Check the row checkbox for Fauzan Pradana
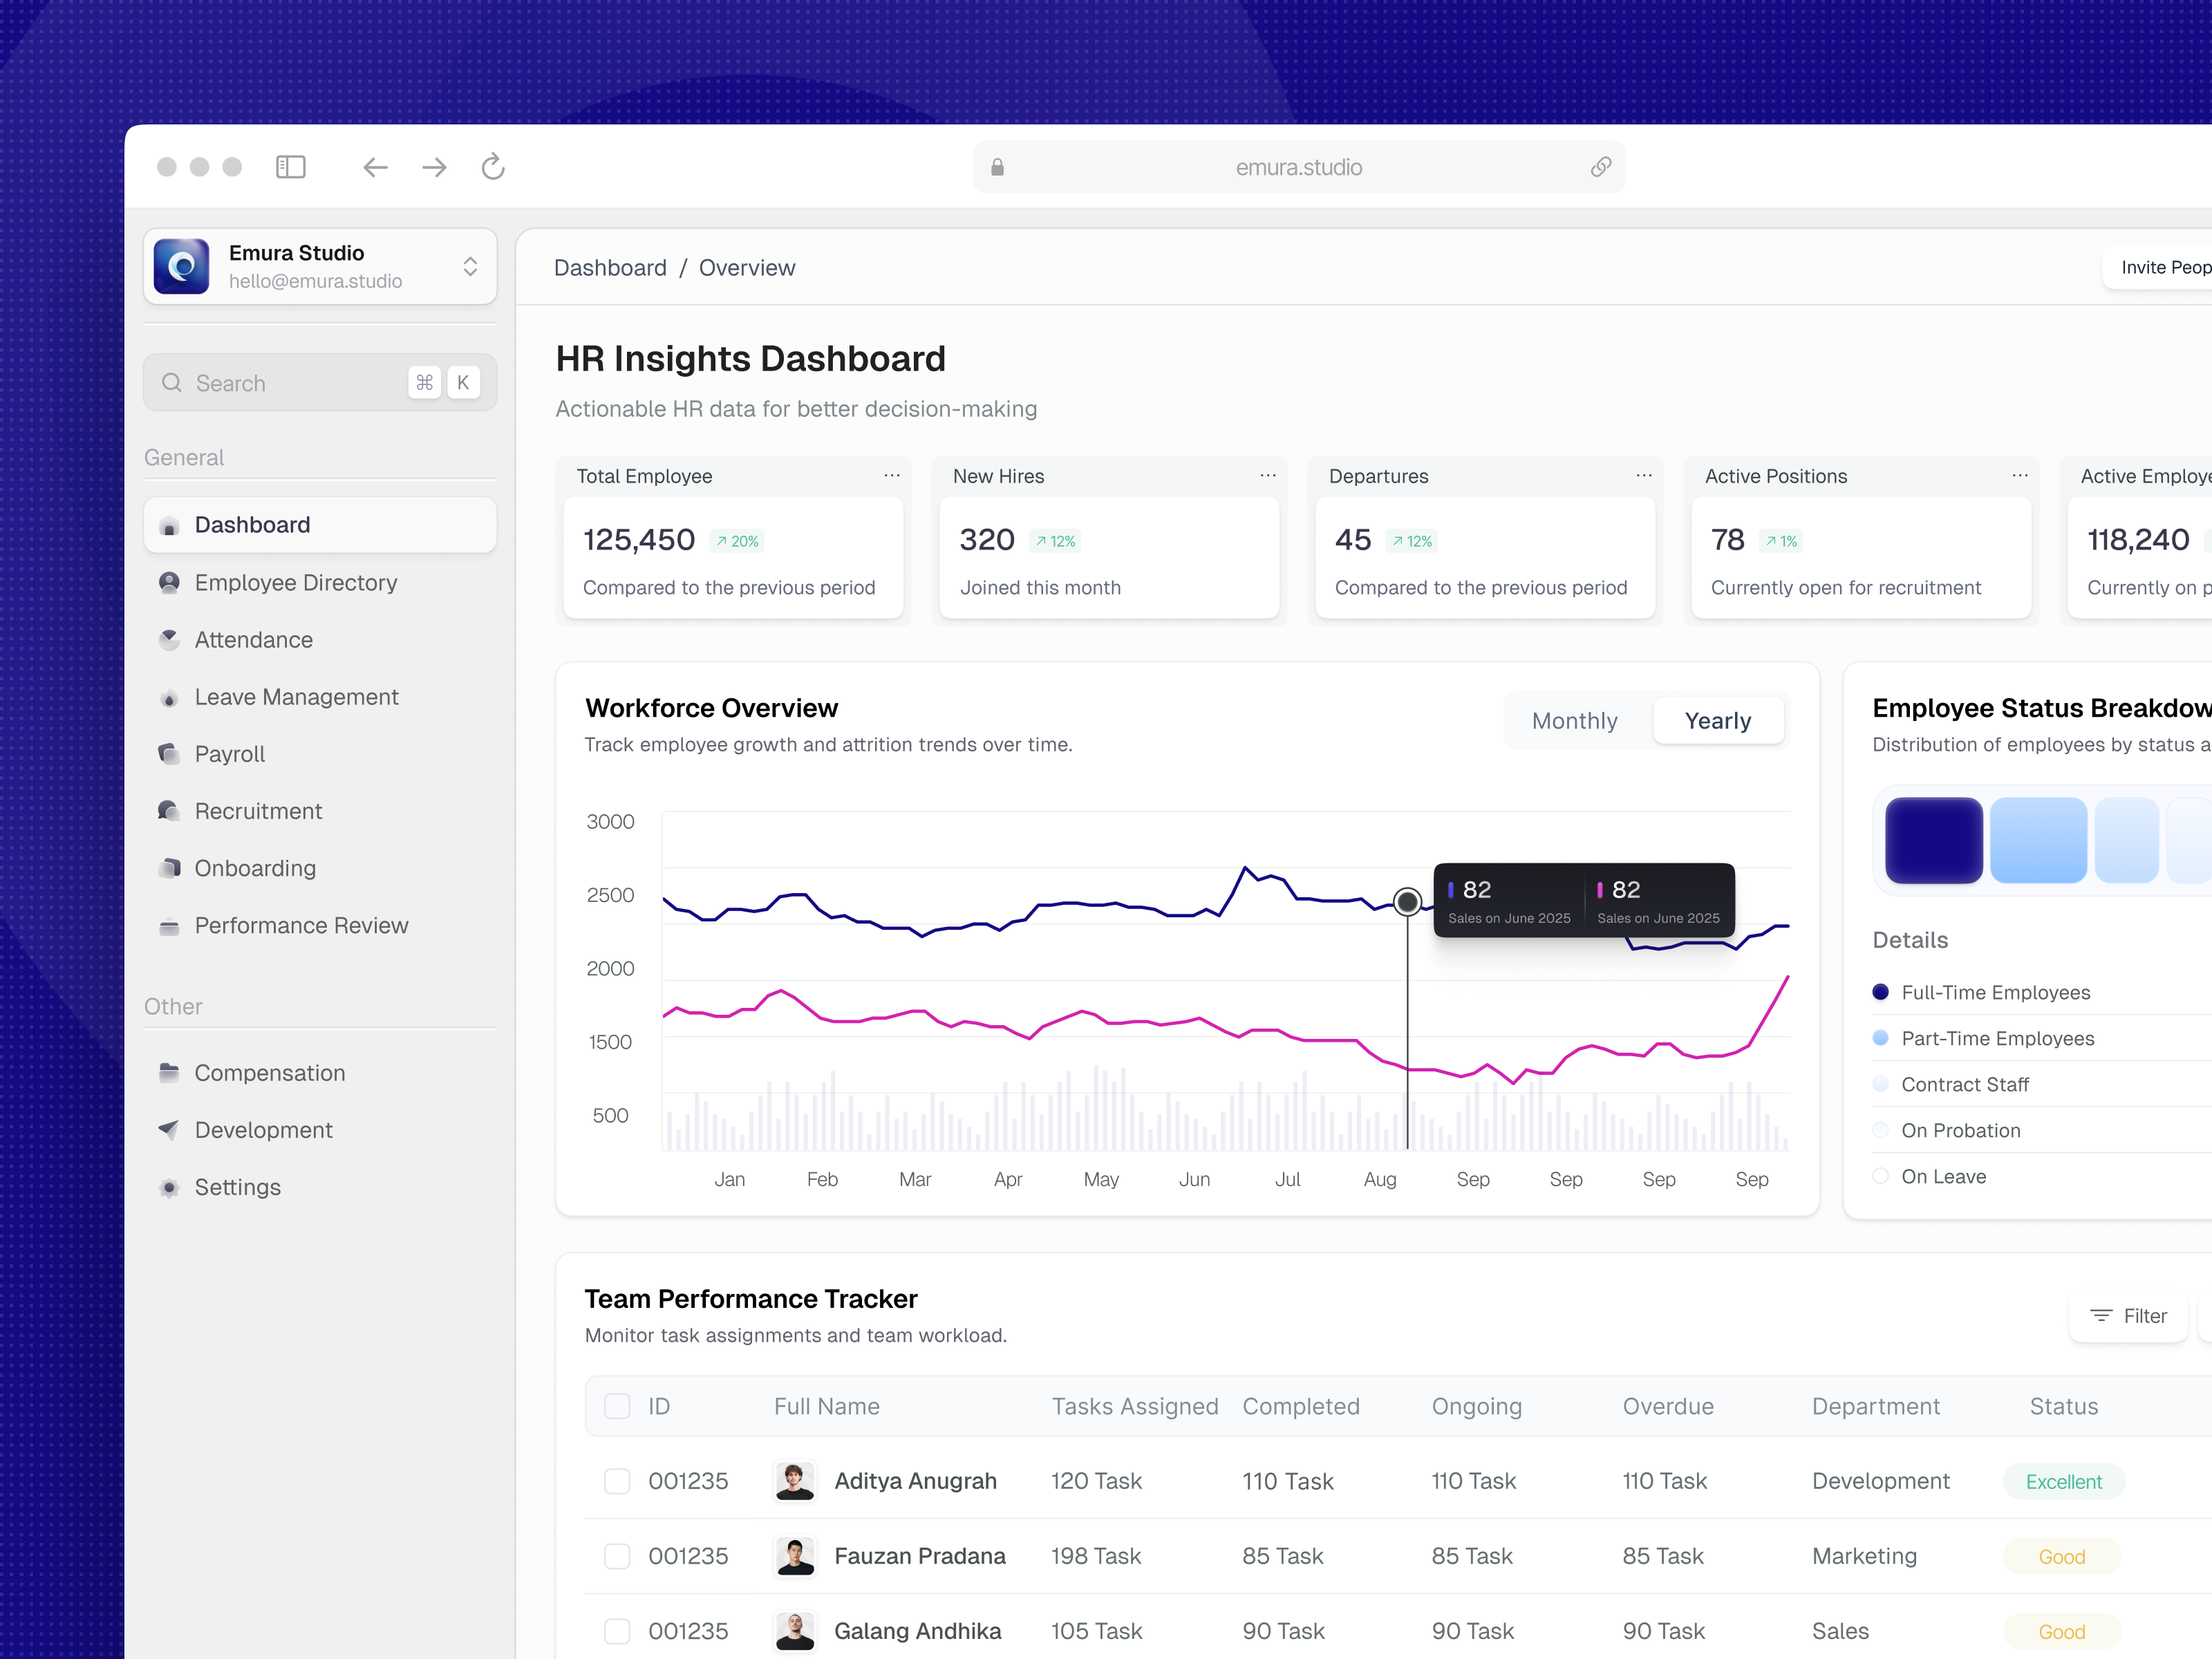This screenshot has height=1659, width=2212. tap(617, 1556)
